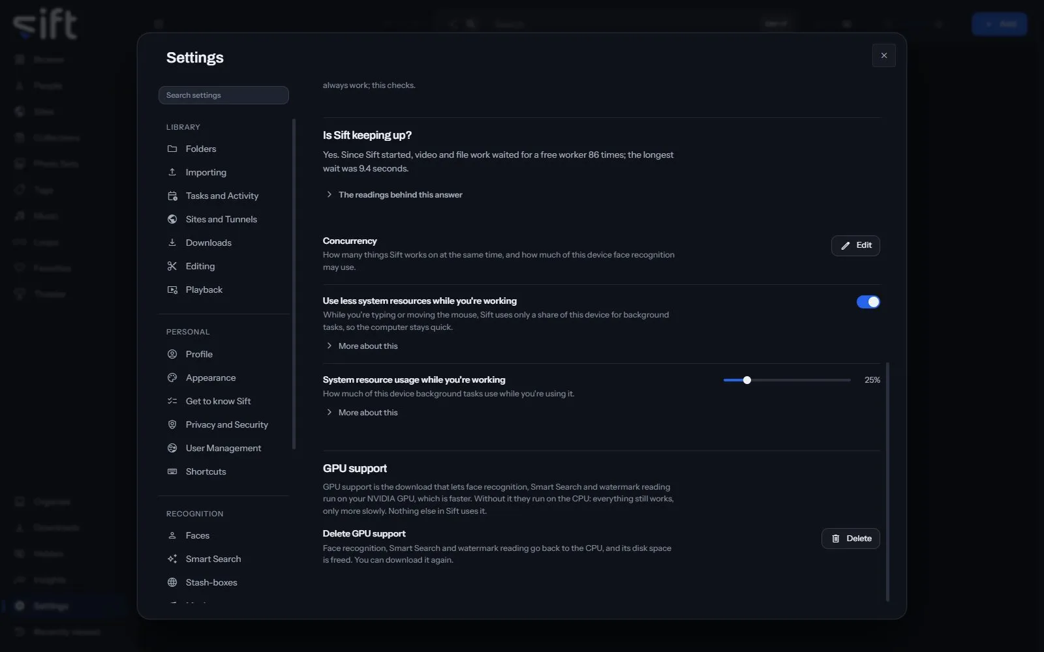1044x652 pixels.
Task: Switch to Smart Search settings
Action: [x=224, y=559]
